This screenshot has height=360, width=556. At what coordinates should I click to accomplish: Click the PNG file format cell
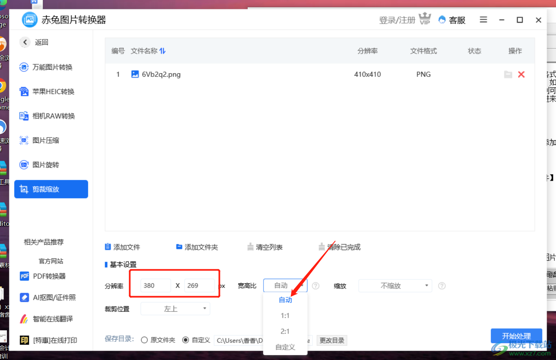(424, 74)
